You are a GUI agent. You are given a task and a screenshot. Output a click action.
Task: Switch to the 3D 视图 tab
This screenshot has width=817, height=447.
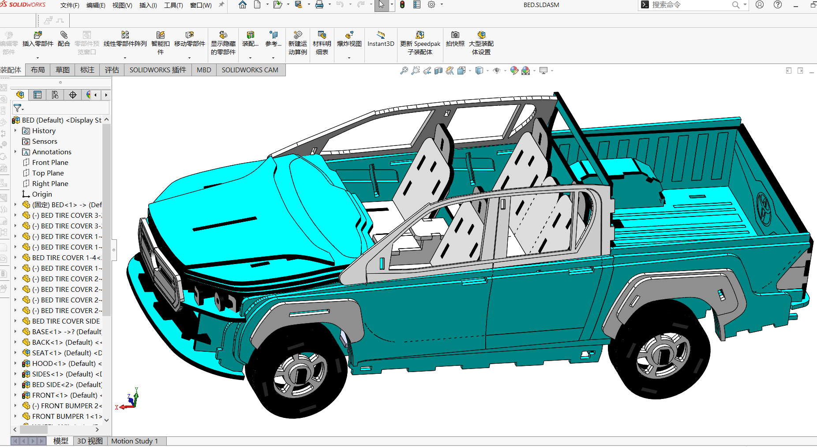pos(90,441)
